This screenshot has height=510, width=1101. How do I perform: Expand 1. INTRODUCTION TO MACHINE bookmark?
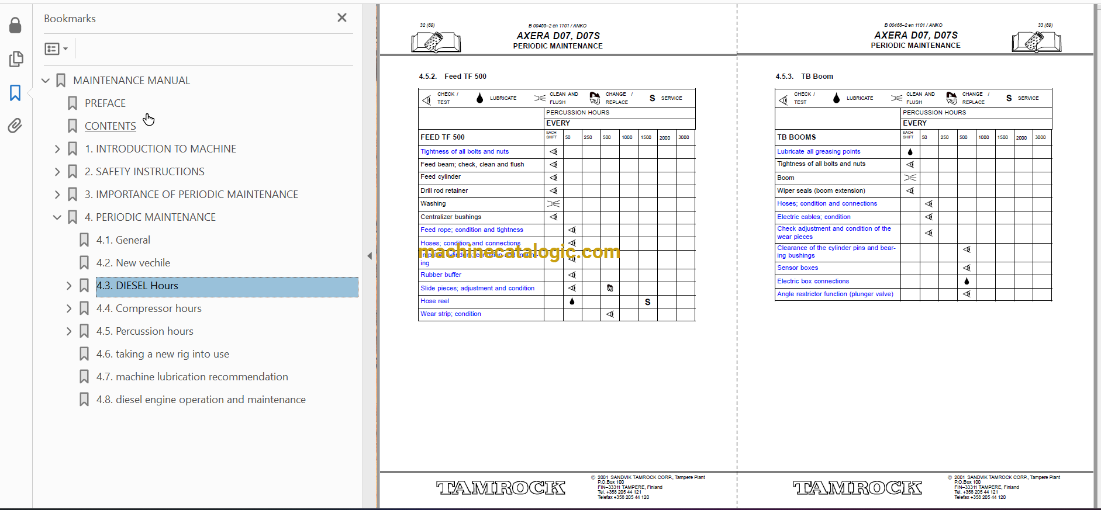pyautogui.click(x=57, y=149)
